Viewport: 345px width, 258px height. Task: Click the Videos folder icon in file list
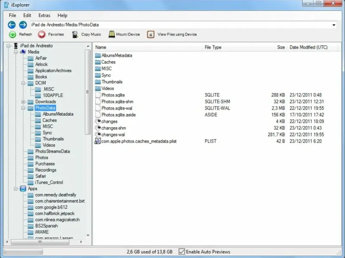click(98, 89)
